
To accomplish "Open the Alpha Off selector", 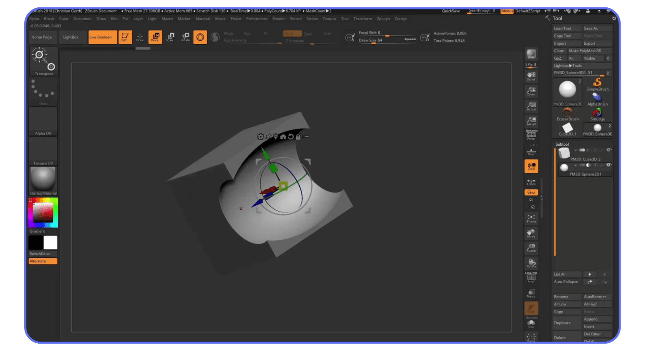I will click(43, 122).
